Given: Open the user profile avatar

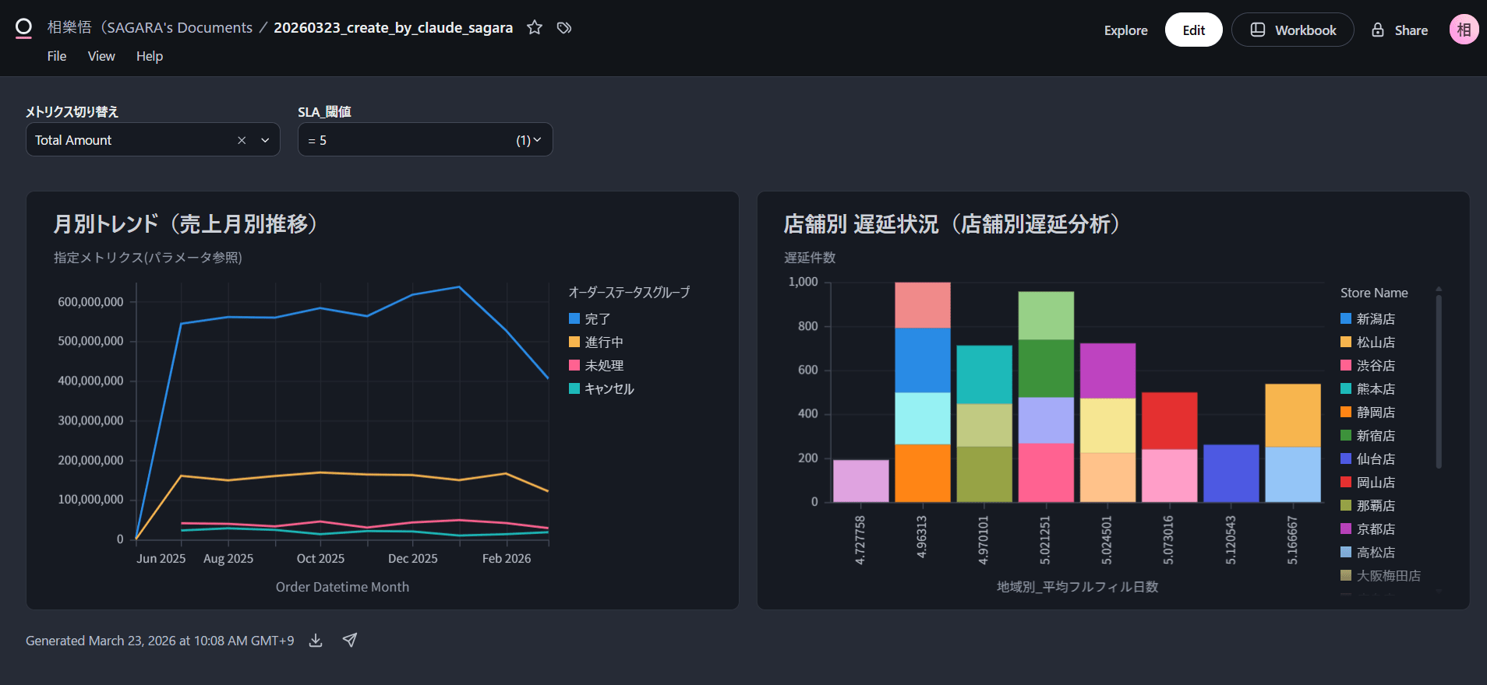Looking at the screenshot, I should [1464, 30].
